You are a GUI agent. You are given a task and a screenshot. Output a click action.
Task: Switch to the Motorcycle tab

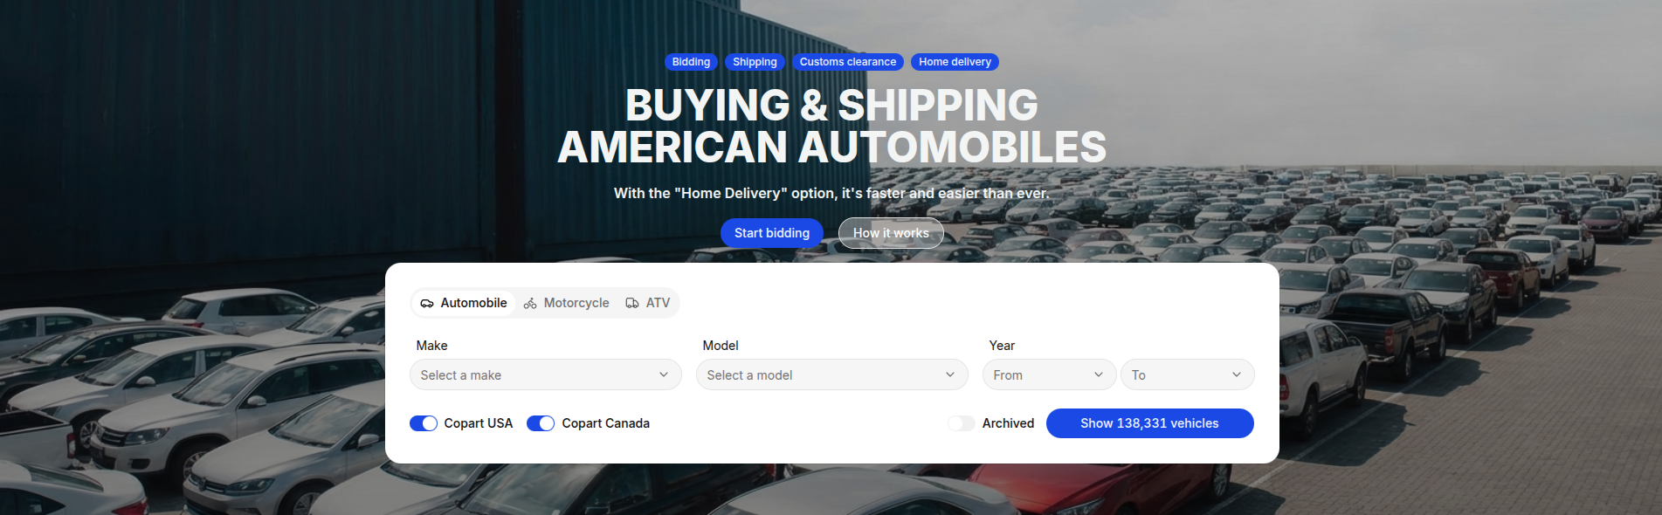coord(567,303)
